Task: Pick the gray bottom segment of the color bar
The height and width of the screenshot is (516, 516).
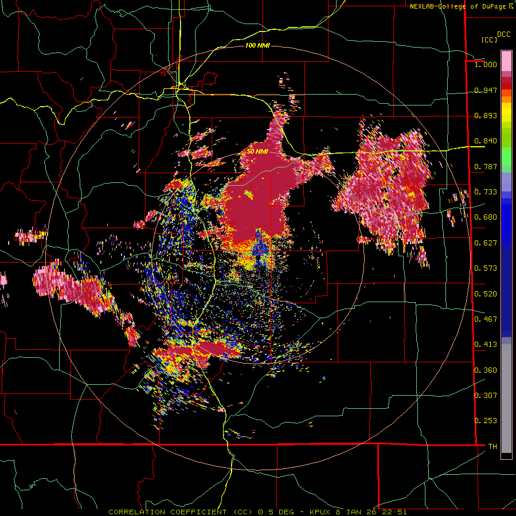Action: (506, 398)
